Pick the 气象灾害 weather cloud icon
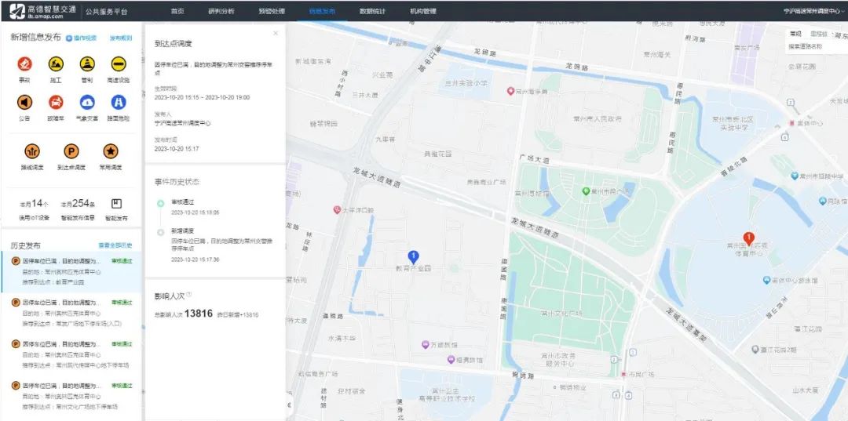 87,102
